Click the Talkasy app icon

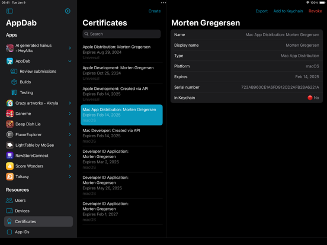click(x=10, y=177)
